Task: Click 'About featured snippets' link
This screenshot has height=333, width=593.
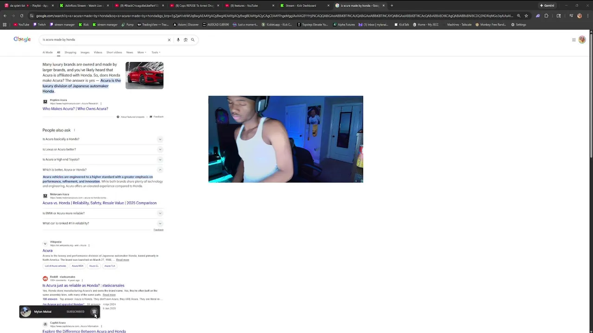Action: (131, 117)
